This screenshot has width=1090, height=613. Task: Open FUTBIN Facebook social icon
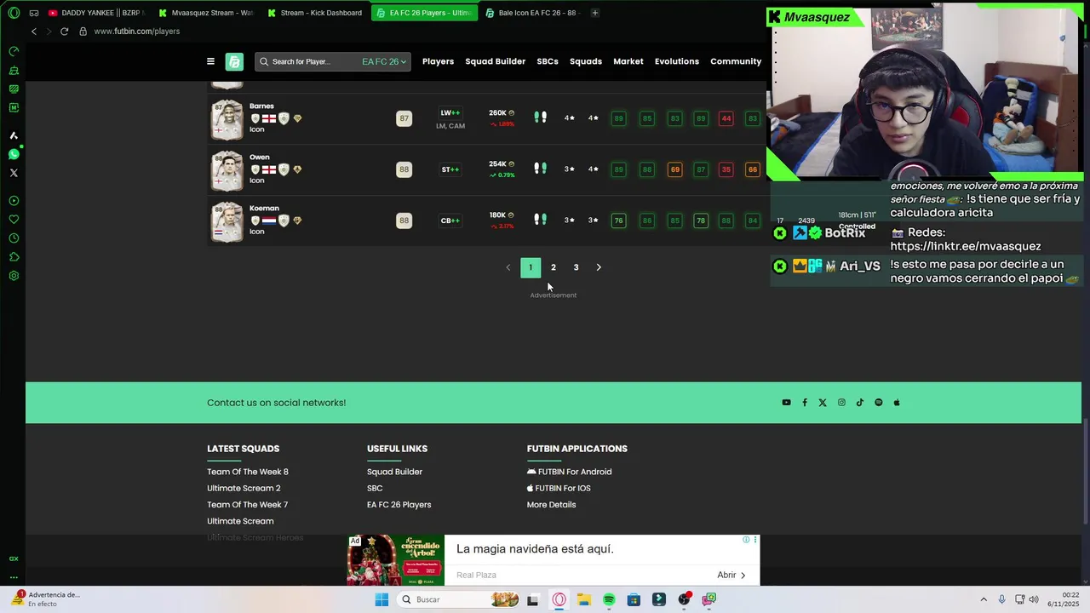click(x=805, y=403)
